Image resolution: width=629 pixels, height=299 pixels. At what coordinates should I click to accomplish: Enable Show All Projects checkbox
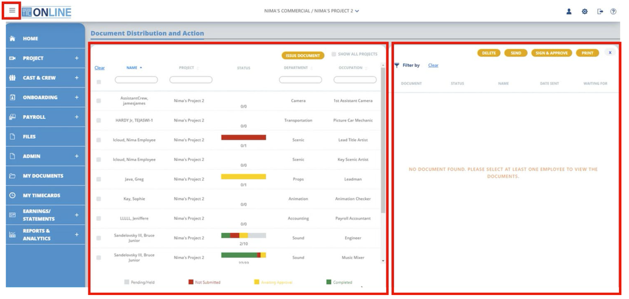coord(334,54)
